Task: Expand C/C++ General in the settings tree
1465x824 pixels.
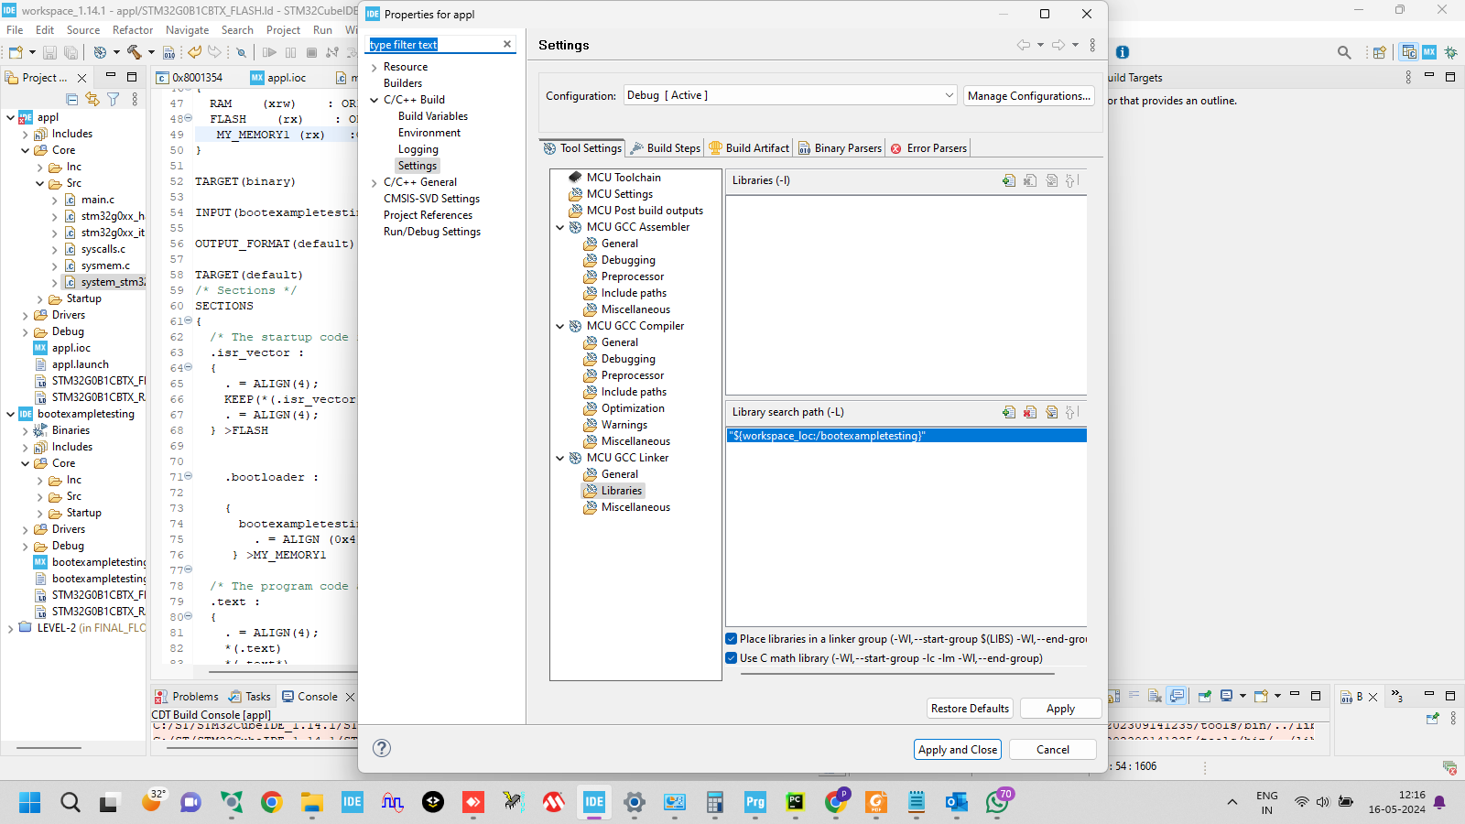Action: pos(374,181)
